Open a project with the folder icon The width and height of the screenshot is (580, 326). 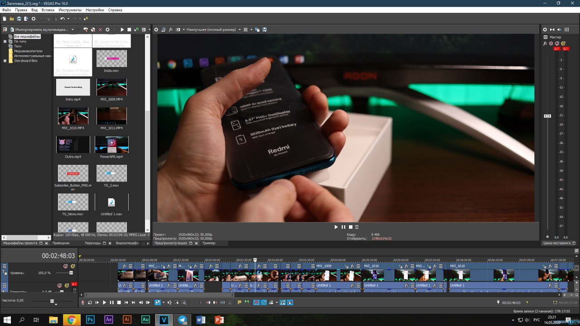click(12, 19)
